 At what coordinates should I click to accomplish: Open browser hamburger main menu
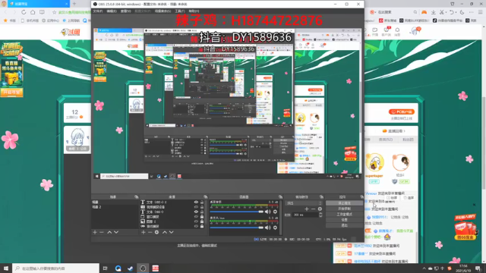click(481, 12)
